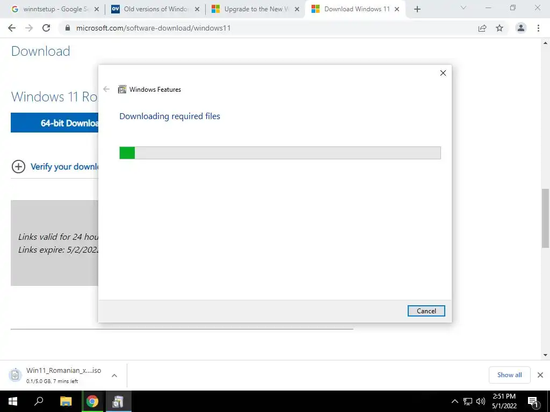Open the volume control tray icon
Image resolution: width=550 pixels, height=412 pixels.
pos(481,401)
